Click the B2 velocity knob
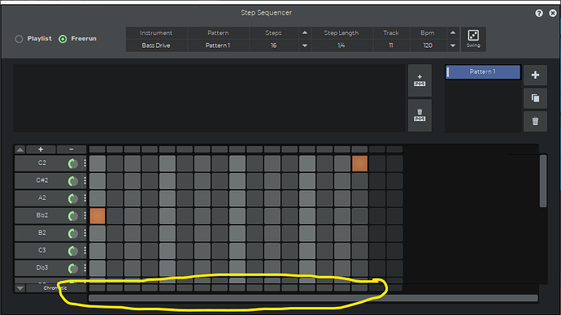 tap(72, 234)
